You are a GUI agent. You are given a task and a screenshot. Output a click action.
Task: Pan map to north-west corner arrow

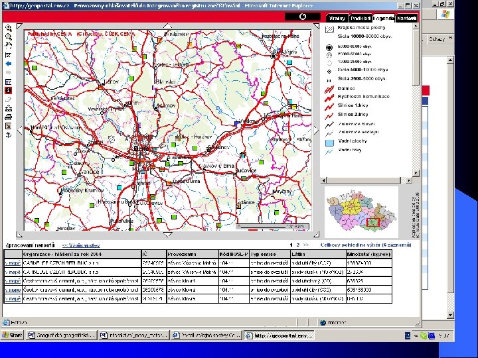(x=19, y=26)
